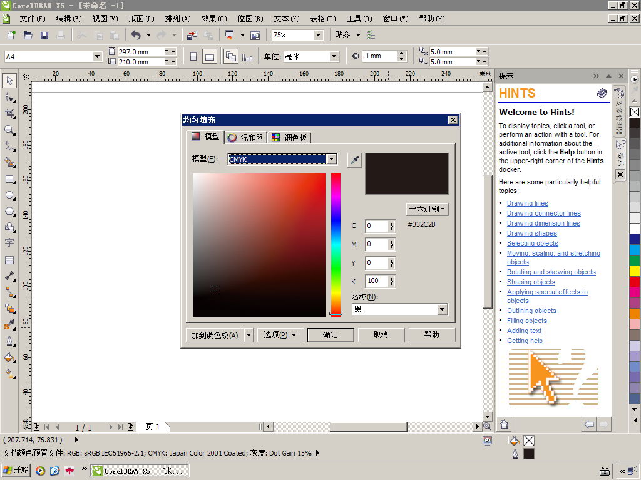Open the 效果 (Effects) menu
Image resolution: width=641 pixels, height=480 pixels.
[x=214, y=19]
